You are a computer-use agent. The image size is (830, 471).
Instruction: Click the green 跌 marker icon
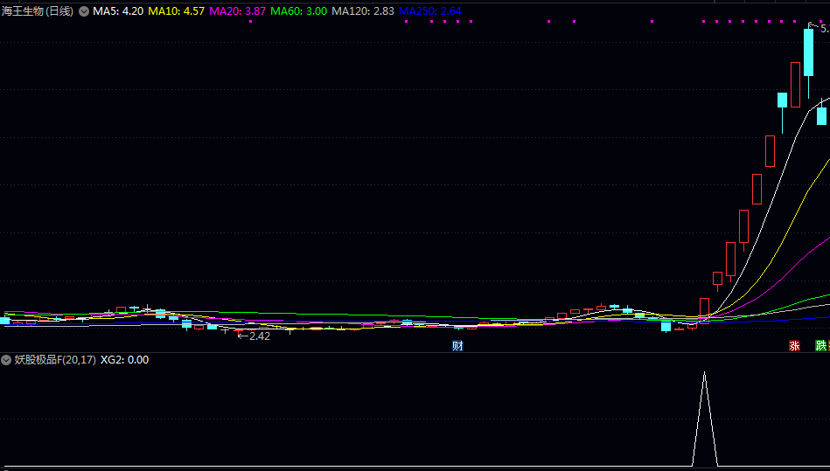click(820, 346)
